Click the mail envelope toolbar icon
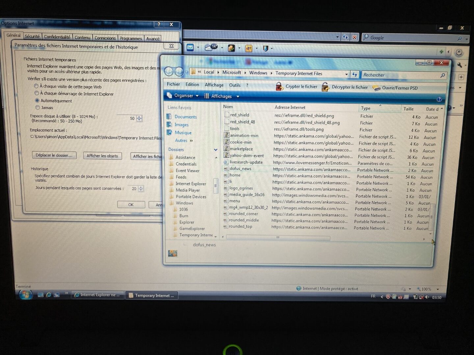 190,47
